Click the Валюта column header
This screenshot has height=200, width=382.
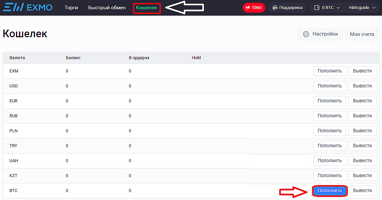pos(17,57)
